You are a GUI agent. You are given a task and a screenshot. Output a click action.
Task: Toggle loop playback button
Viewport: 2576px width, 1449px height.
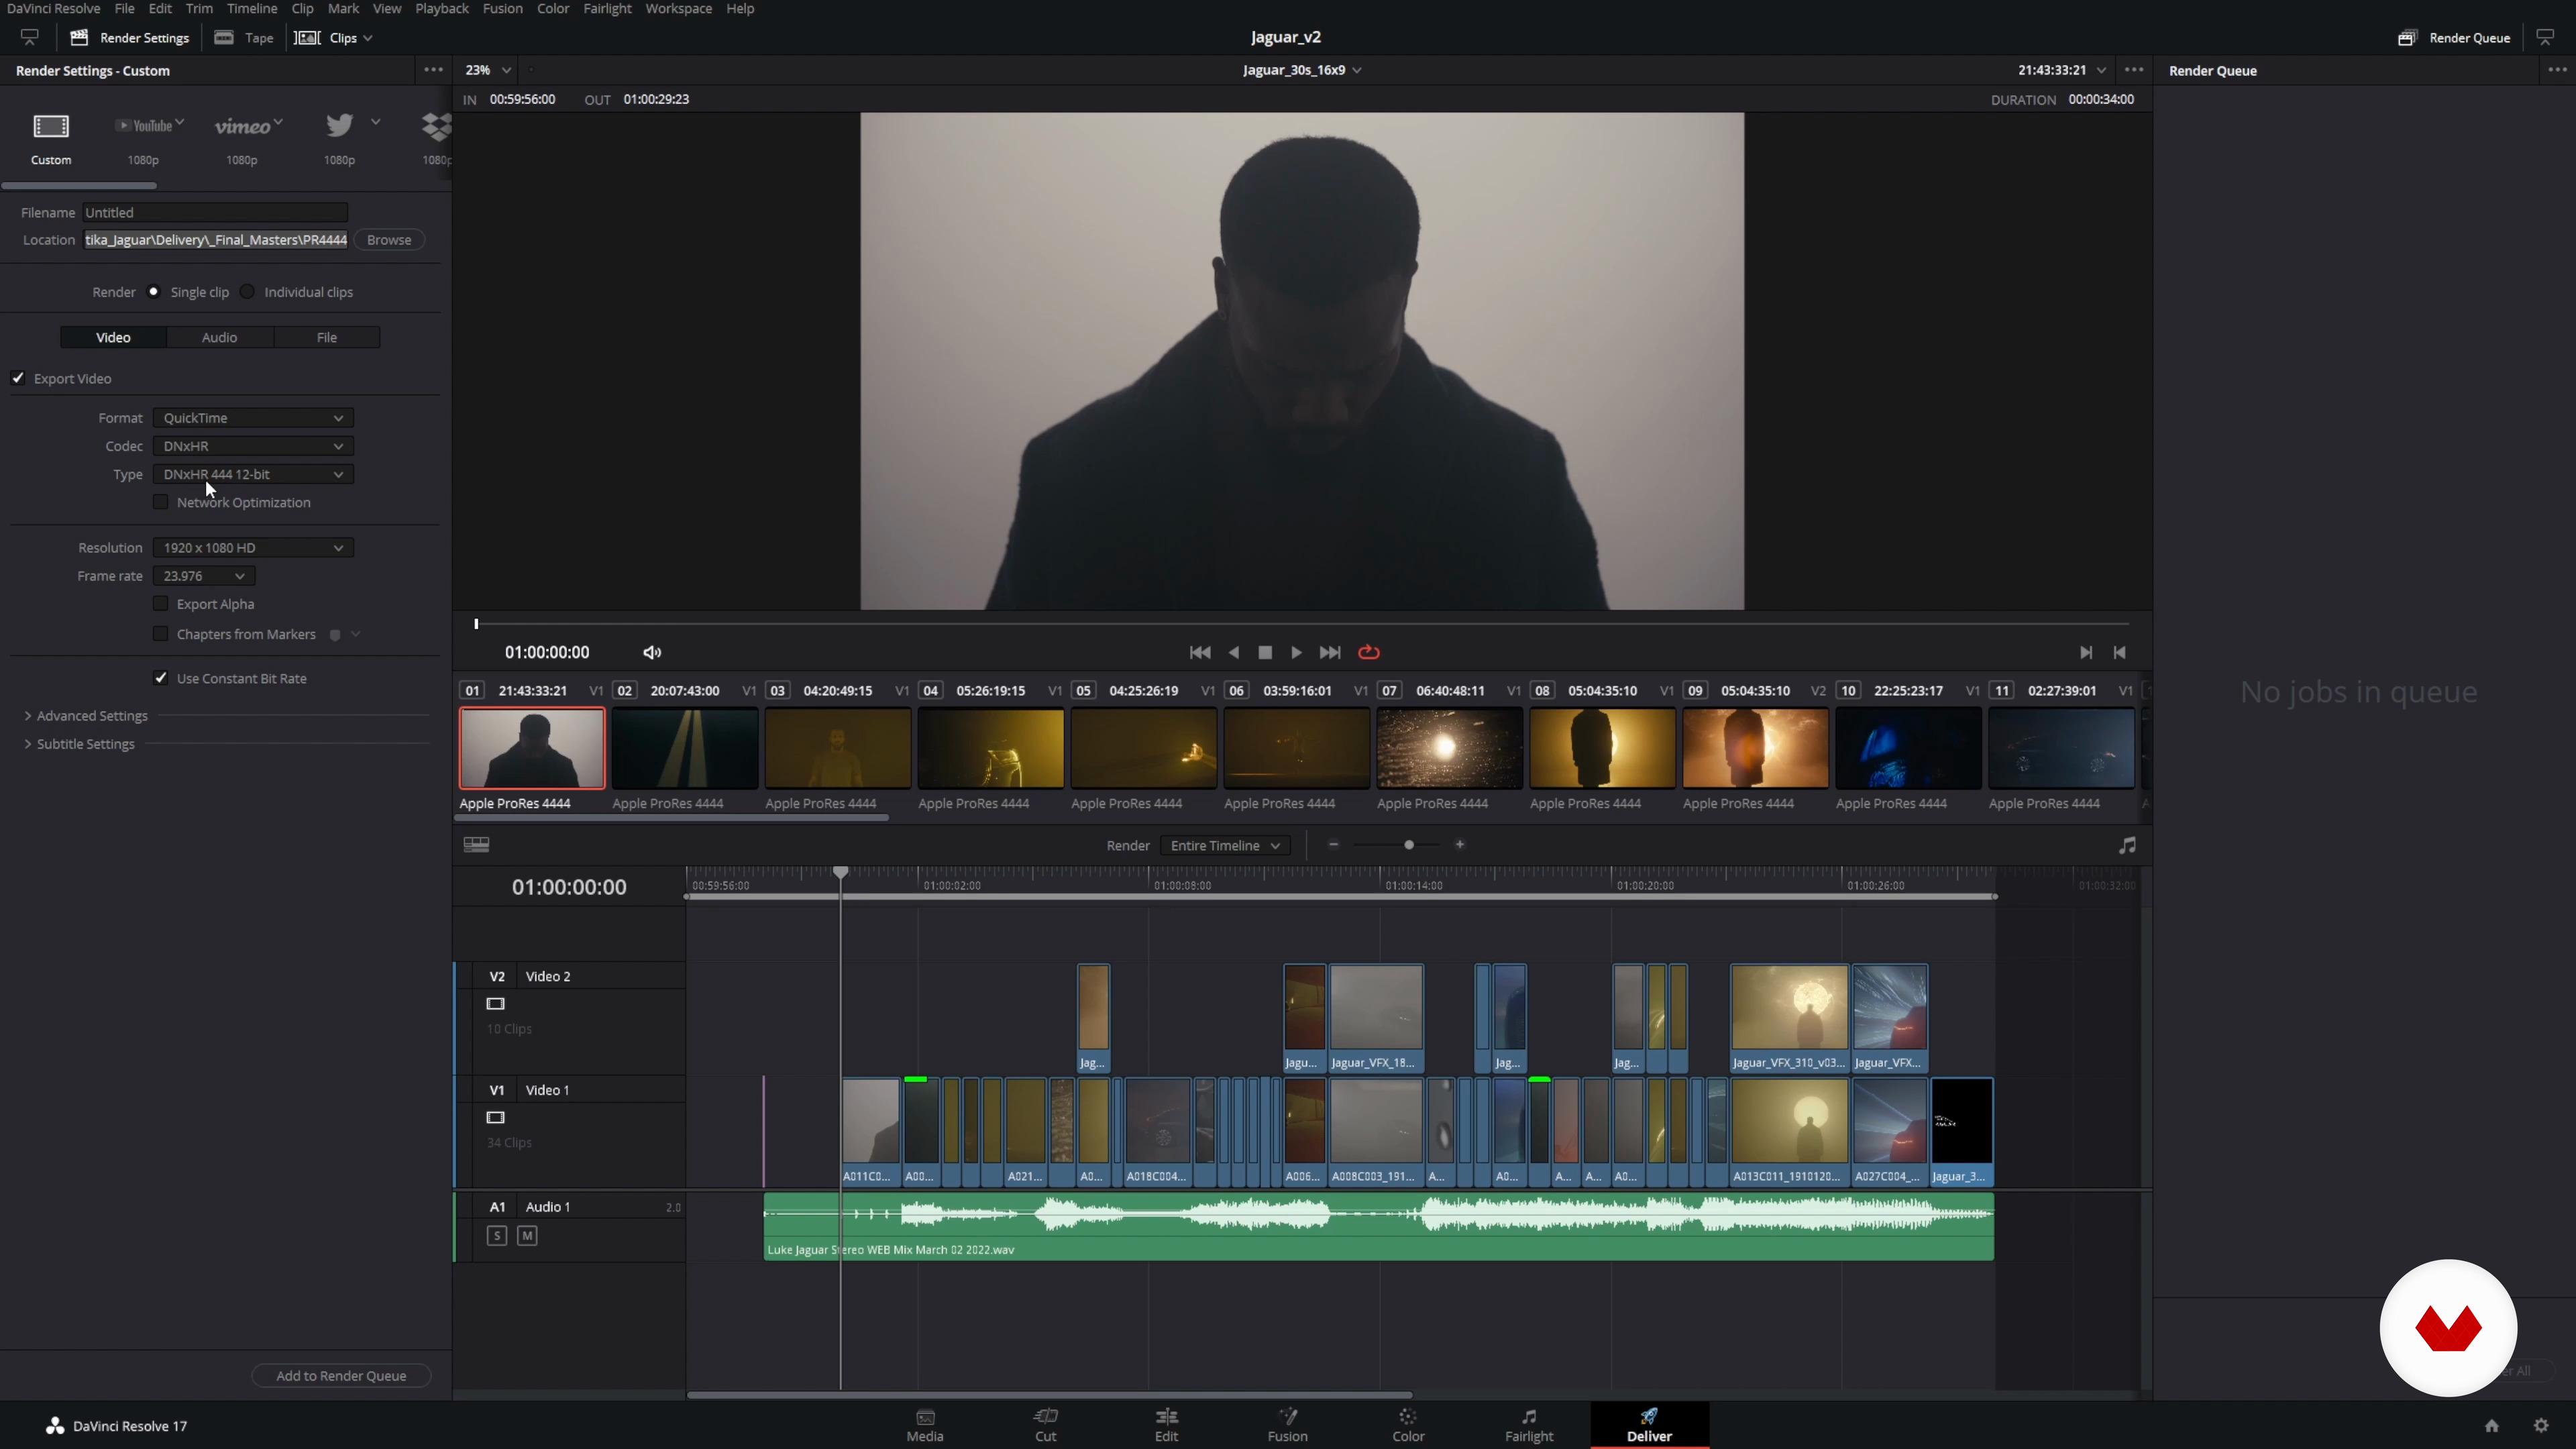[x=1369, y=653]
